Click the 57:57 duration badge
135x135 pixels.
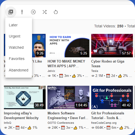coord(126,53)
